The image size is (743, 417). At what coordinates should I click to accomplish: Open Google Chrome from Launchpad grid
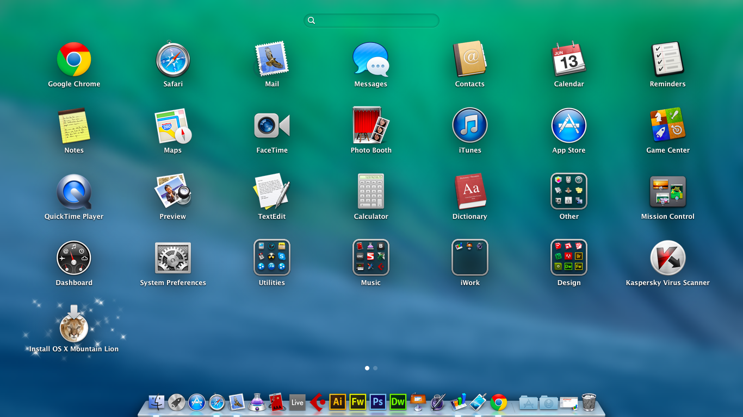pyautogui.click(x=74, y=59)
